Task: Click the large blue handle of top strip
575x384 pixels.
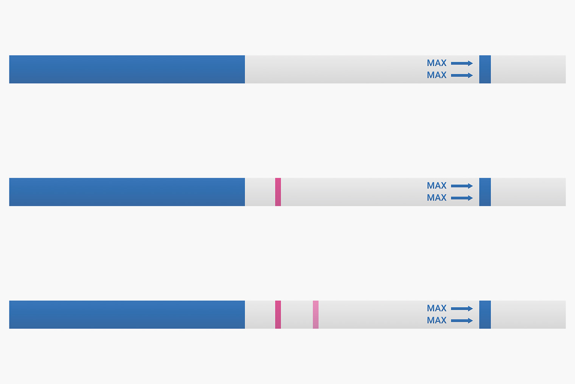Action: click(127, 69)
